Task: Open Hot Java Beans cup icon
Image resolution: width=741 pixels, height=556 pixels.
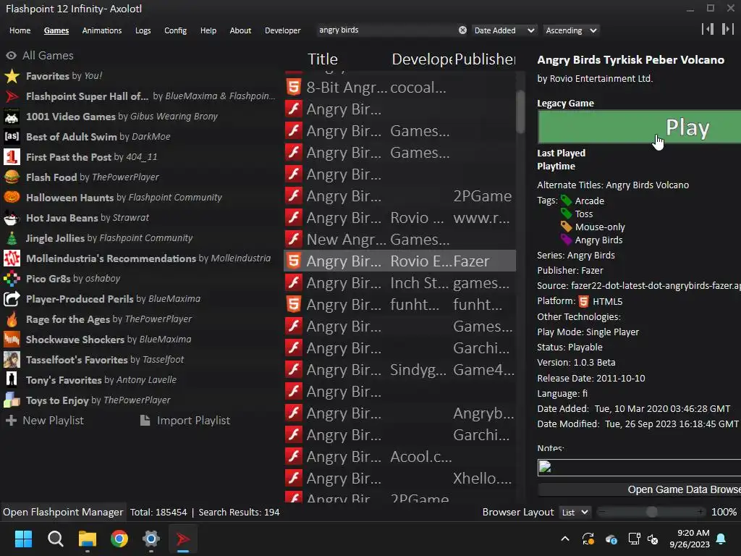Action: (12, 218)
